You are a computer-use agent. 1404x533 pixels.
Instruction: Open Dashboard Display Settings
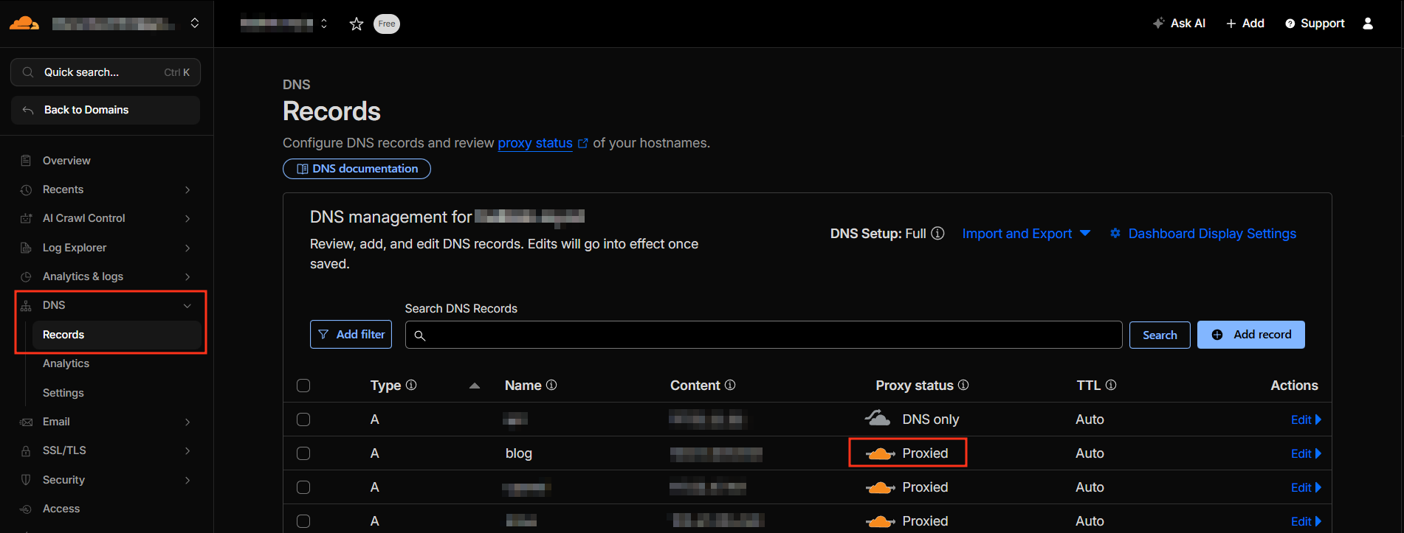(x=1203, y=234)
